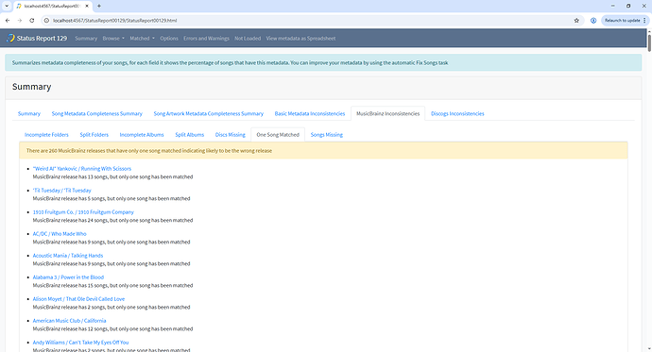Expand the Matched dropdown menu
The image size is (652, 352).
coord(142,38)
